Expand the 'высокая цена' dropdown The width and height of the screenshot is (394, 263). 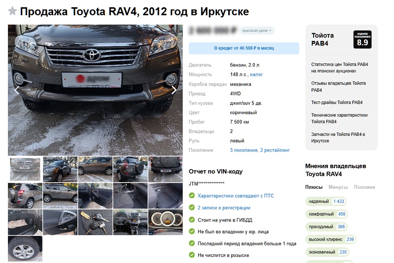[258, 30]
